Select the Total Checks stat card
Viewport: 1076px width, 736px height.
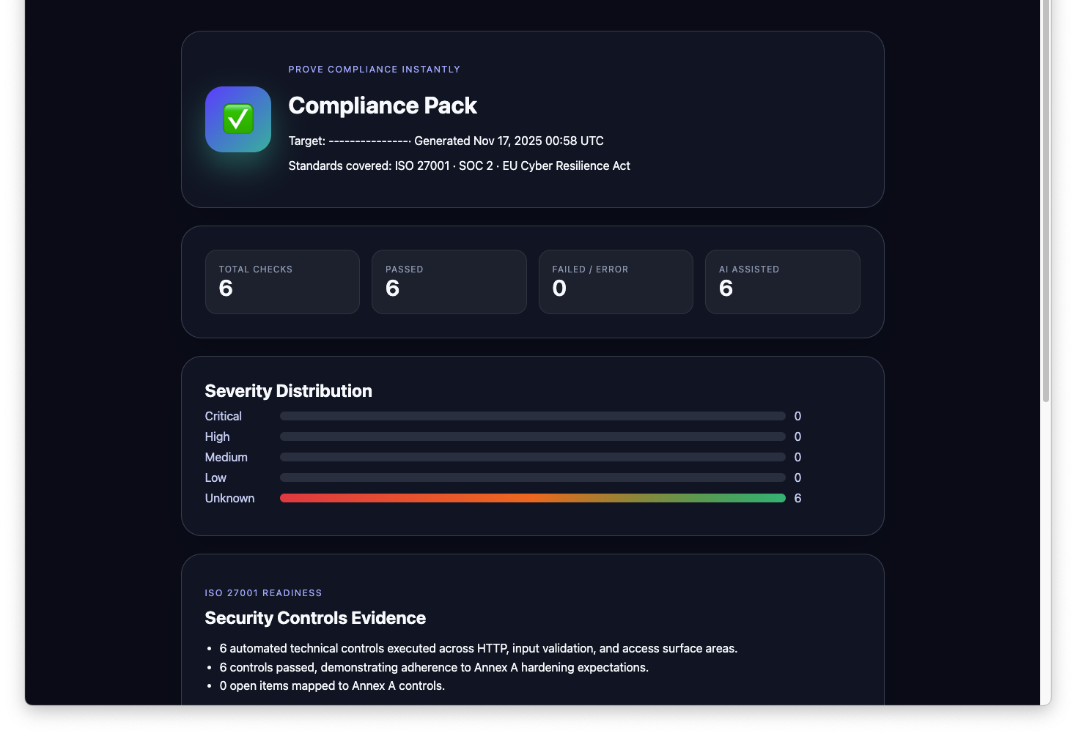tap(282, 282)
